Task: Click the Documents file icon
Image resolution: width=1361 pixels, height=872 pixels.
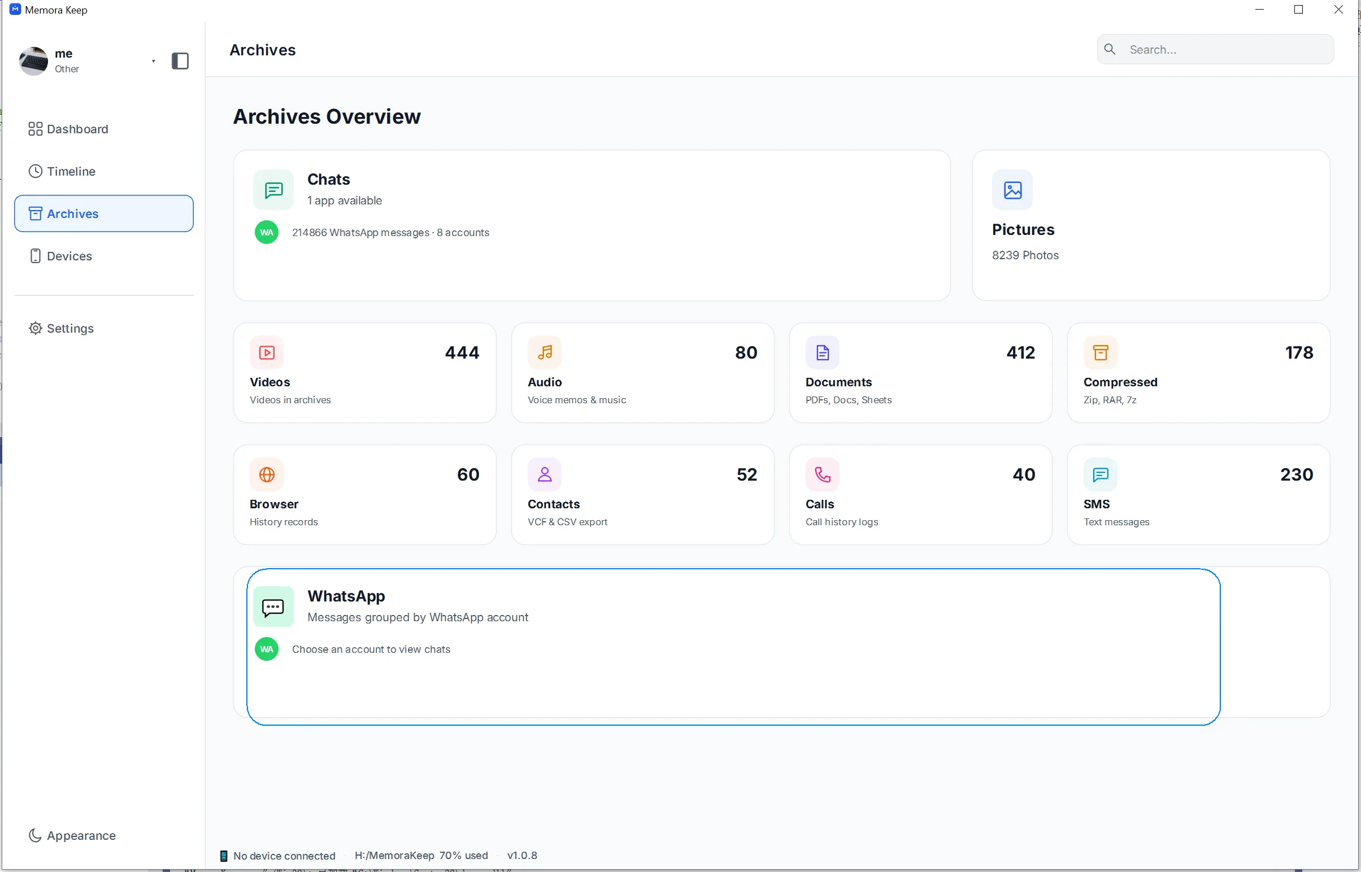Action: click(x=823, y=353)
